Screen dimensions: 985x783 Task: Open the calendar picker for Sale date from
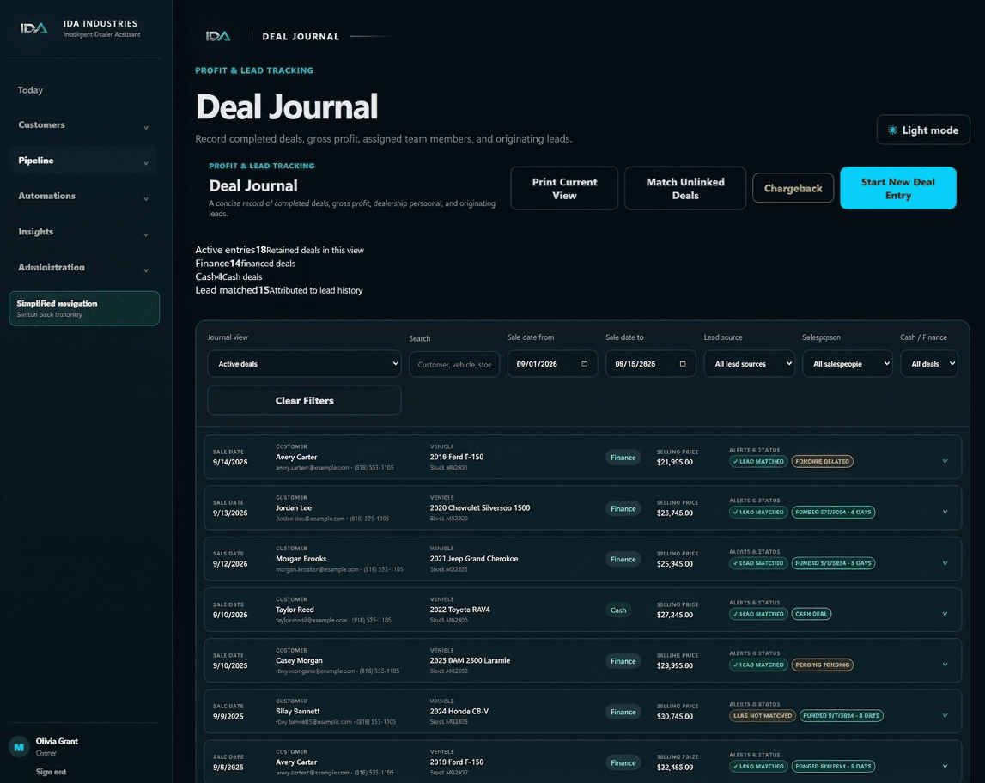[584, 363]
